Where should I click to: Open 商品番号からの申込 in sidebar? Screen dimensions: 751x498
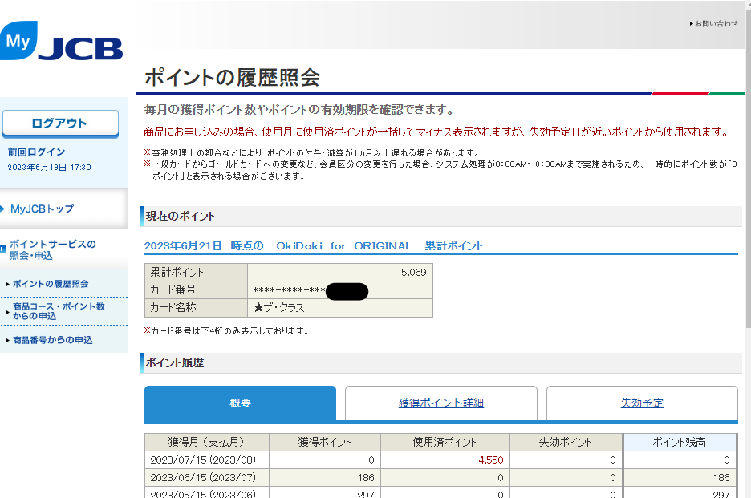click(x=53, y=340)
